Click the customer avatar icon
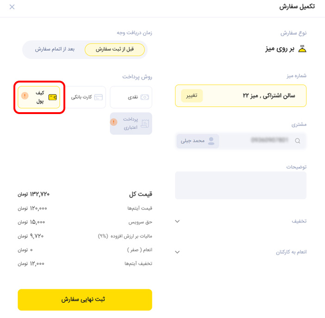 tap(211, 141)
